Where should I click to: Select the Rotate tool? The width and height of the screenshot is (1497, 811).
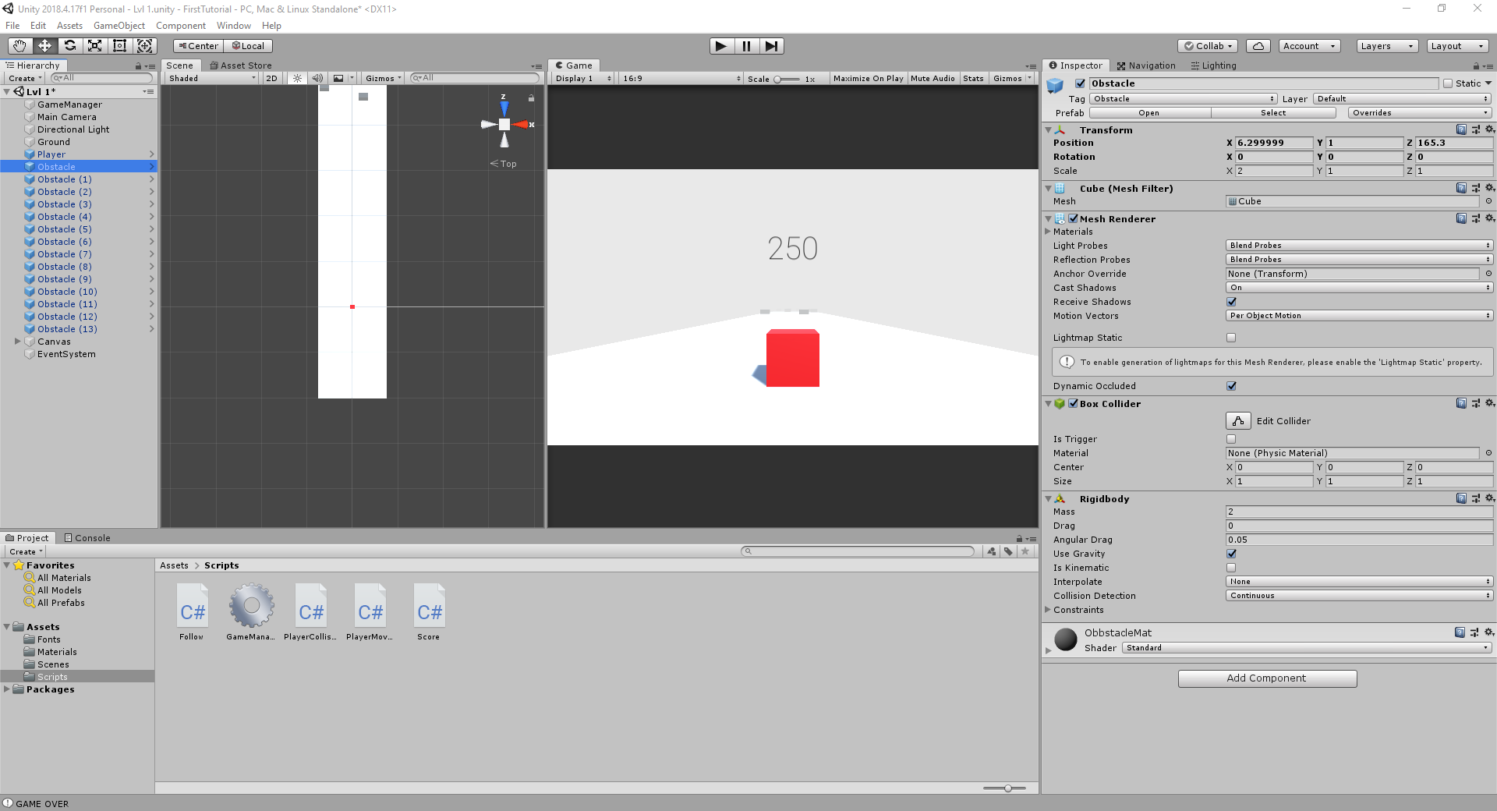(x=69, y=46)
